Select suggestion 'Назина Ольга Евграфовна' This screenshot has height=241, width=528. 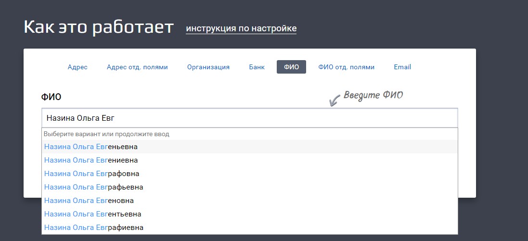click(x=249, y=174)
